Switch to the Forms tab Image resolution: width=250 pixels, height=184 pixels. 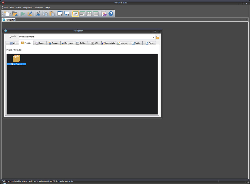click(x=40, y=43)
